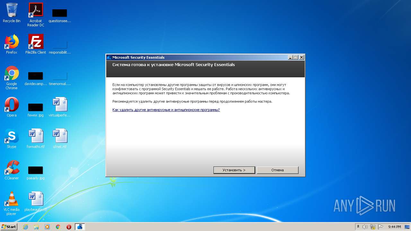
Task: Click the Microsoft Security Essentials title bar icon
Action: [109, 57]
